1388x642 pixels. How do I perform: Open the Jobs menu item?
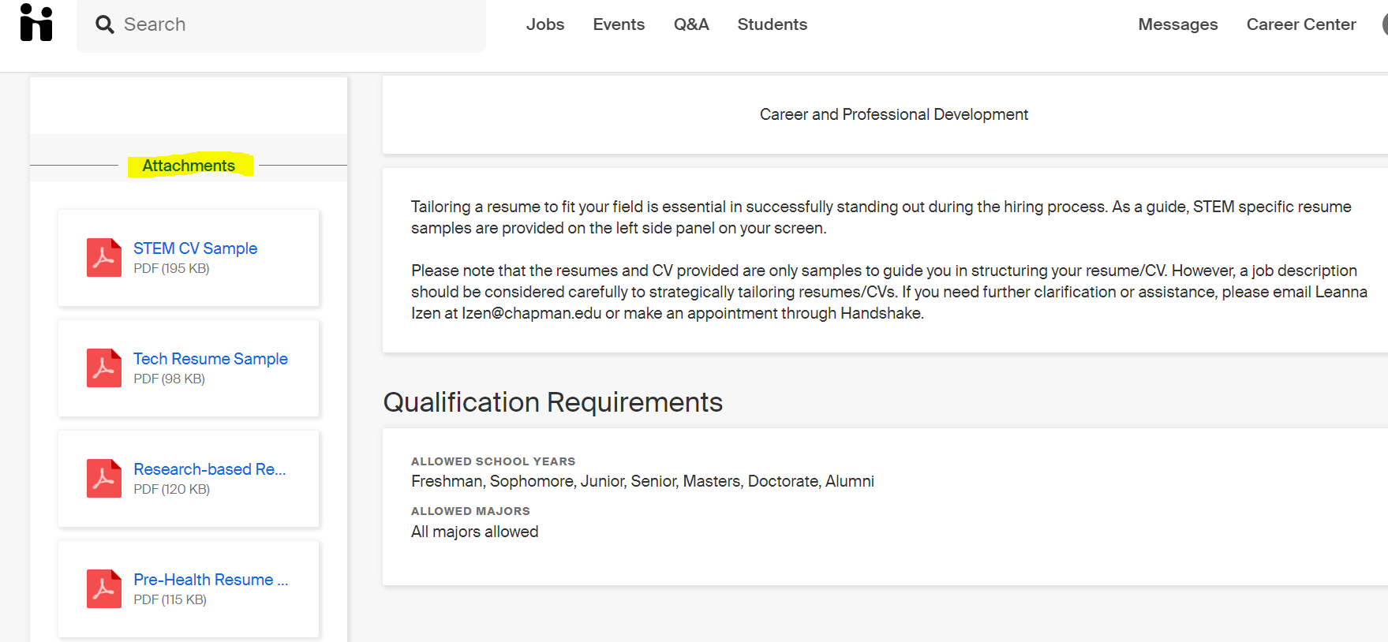click(545, 24)
